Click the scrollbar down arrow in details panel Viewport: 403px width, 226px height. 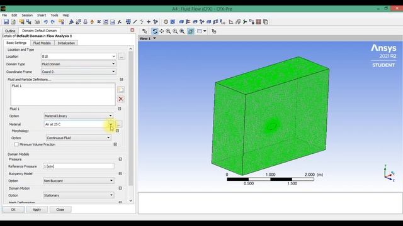tap(130, 201)
